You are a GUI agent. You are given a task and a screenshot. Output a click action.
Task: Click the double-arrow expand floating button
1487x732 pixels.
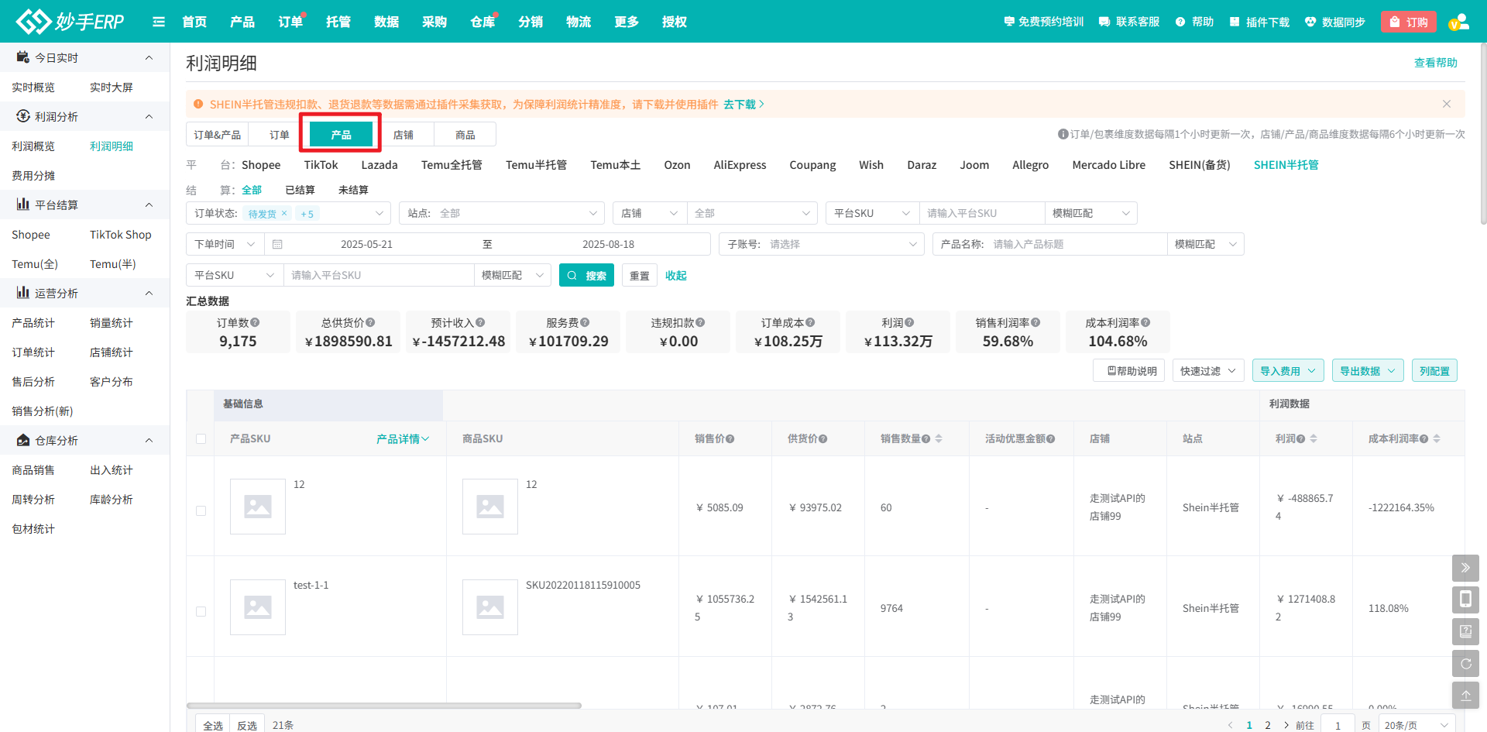[x=1465, y=568]
